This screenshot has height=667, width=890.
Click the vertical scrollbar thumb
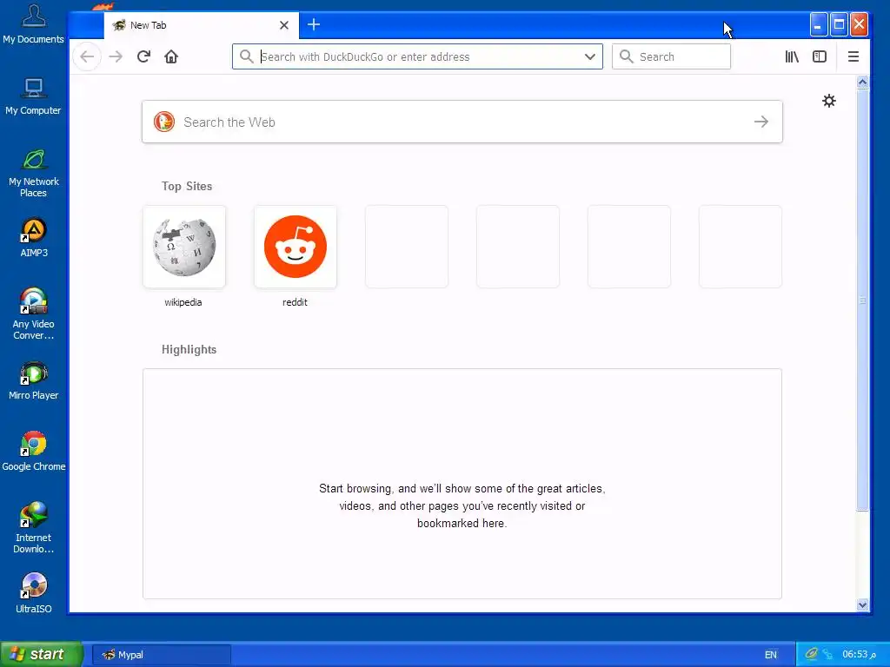862,300
